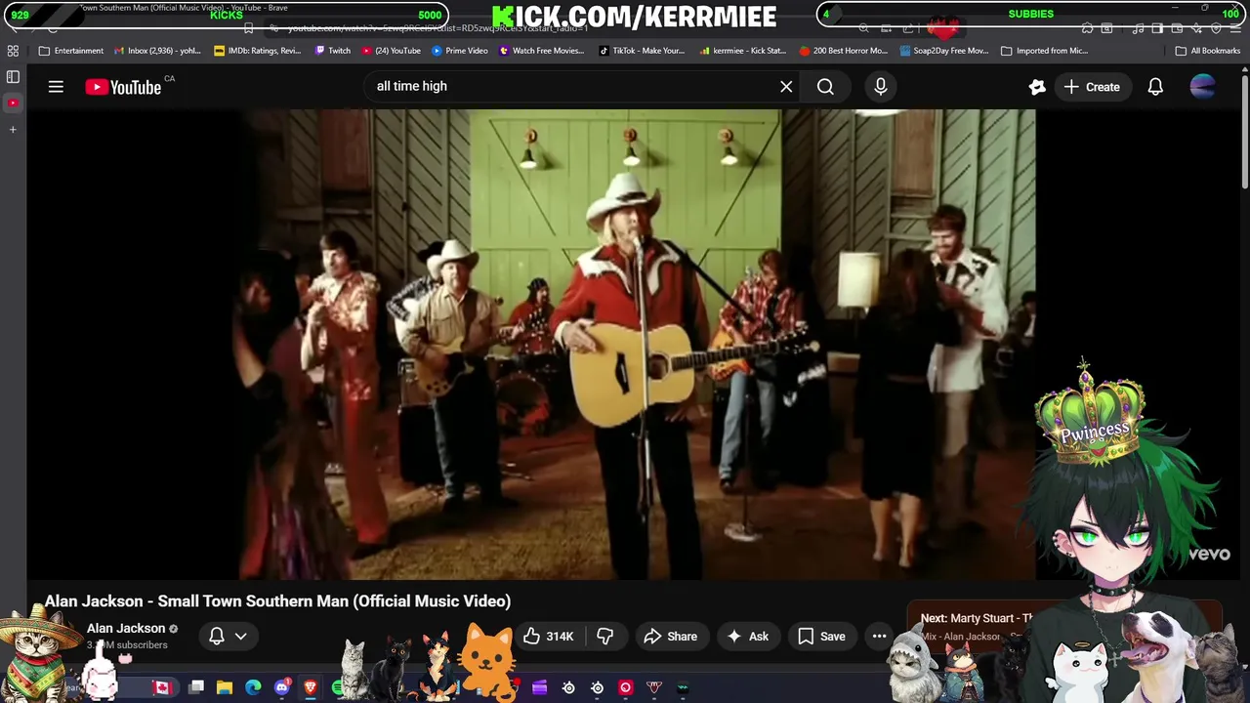Open the YouTube shortcut in Brave sidebar
Image resolution: width=1250 pixels, height=703 pixels.
click(x=13, y=103)
